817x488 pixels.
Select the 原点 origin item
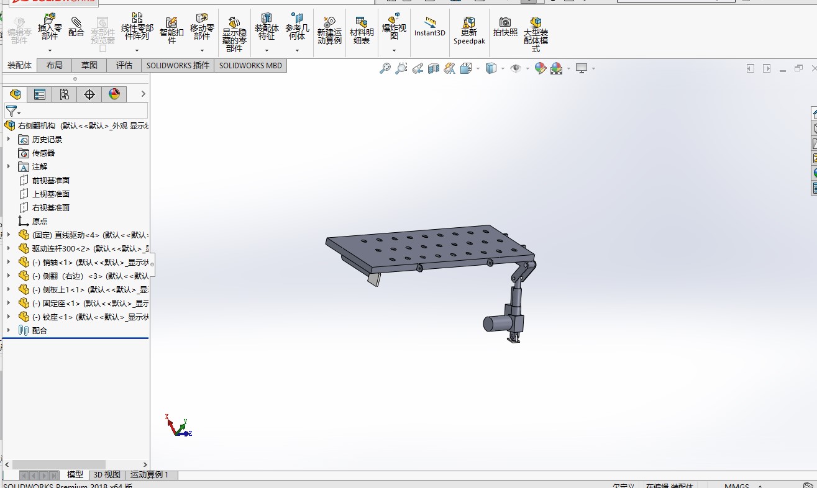[40, 221]
